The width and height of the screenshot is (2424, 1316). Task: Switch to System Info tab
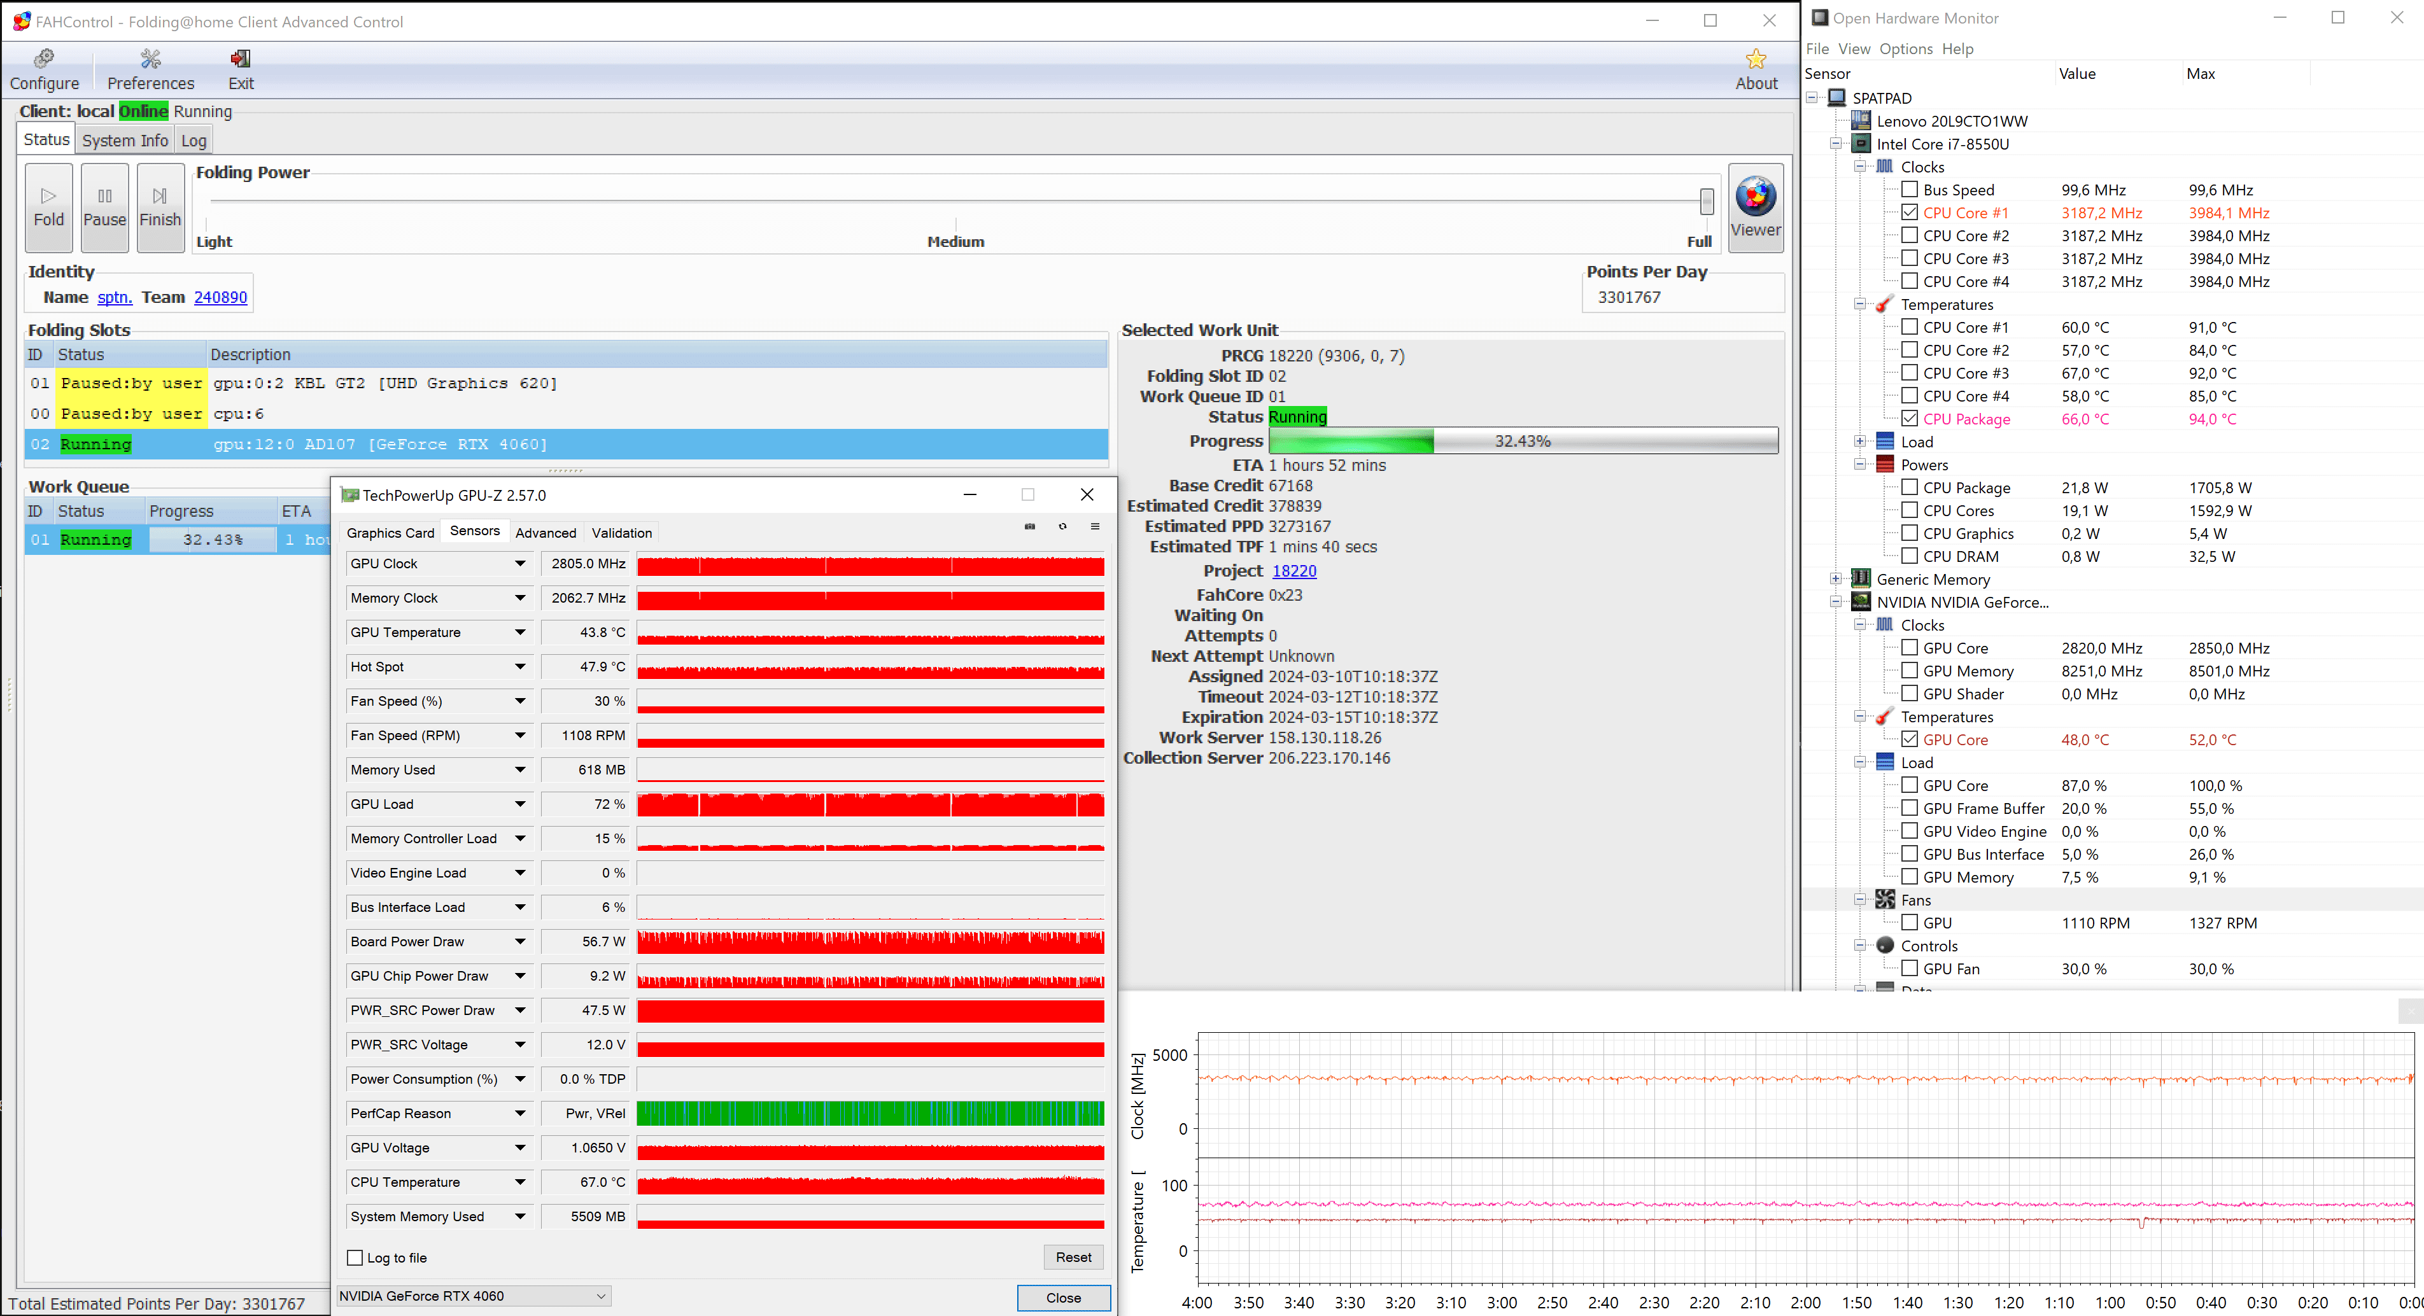tap(125, 140)
